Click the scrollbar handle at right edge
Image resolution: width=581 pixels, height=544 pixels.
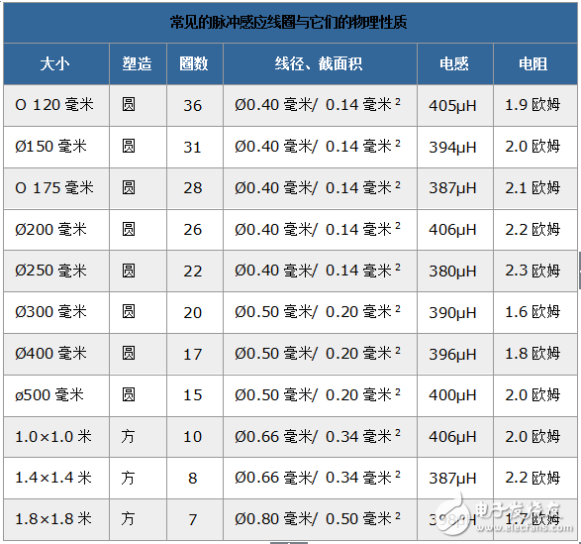click(579, 271)
